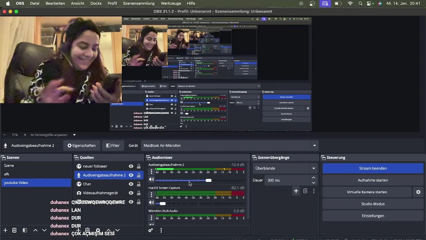The width and height of the screenshot is (426, 240).
Task: Open preview scaling dropdown arrow
Action: tap(74, 135)
